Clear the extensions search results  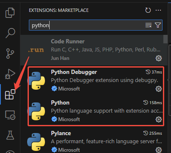149,25
